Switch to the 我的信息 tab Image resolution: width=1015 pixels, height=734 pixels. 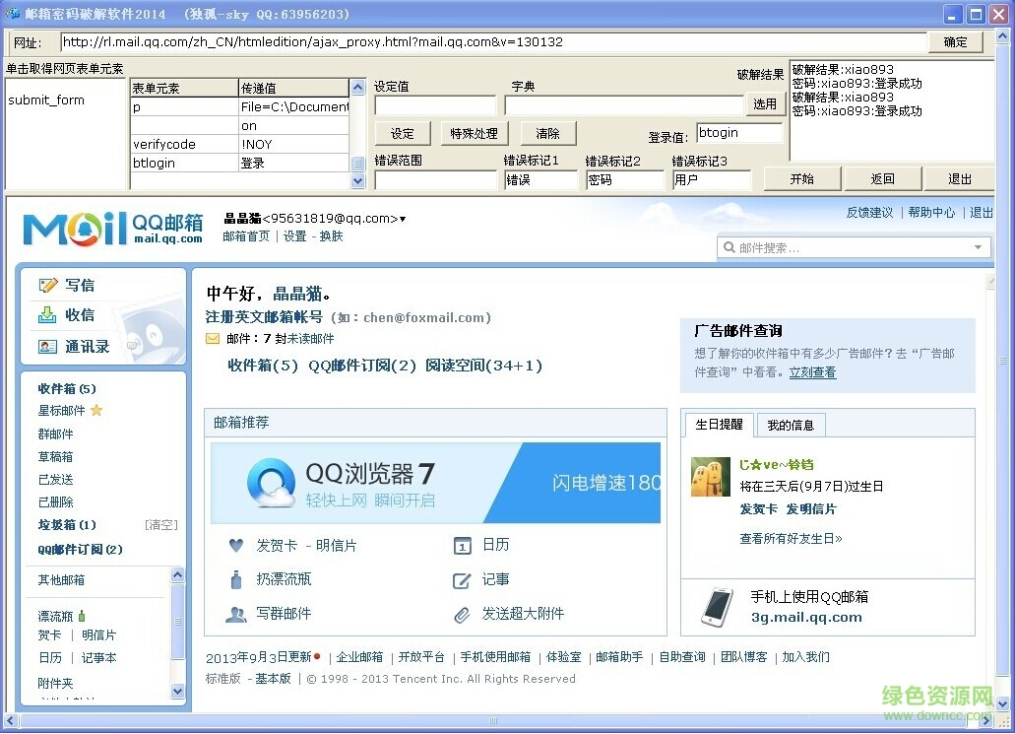(793, 424)
